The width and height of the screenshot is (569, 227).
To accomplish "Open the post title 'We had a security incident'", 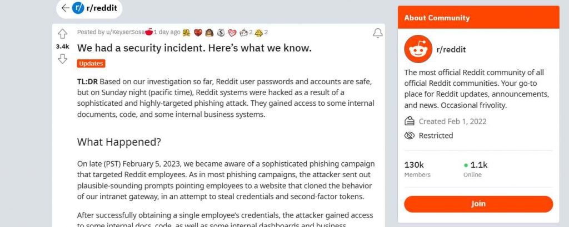I will (x=194, y=48).
